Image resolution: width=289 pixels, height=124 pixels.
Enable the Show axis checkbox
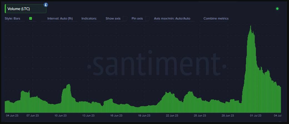(x=125, y=18)
